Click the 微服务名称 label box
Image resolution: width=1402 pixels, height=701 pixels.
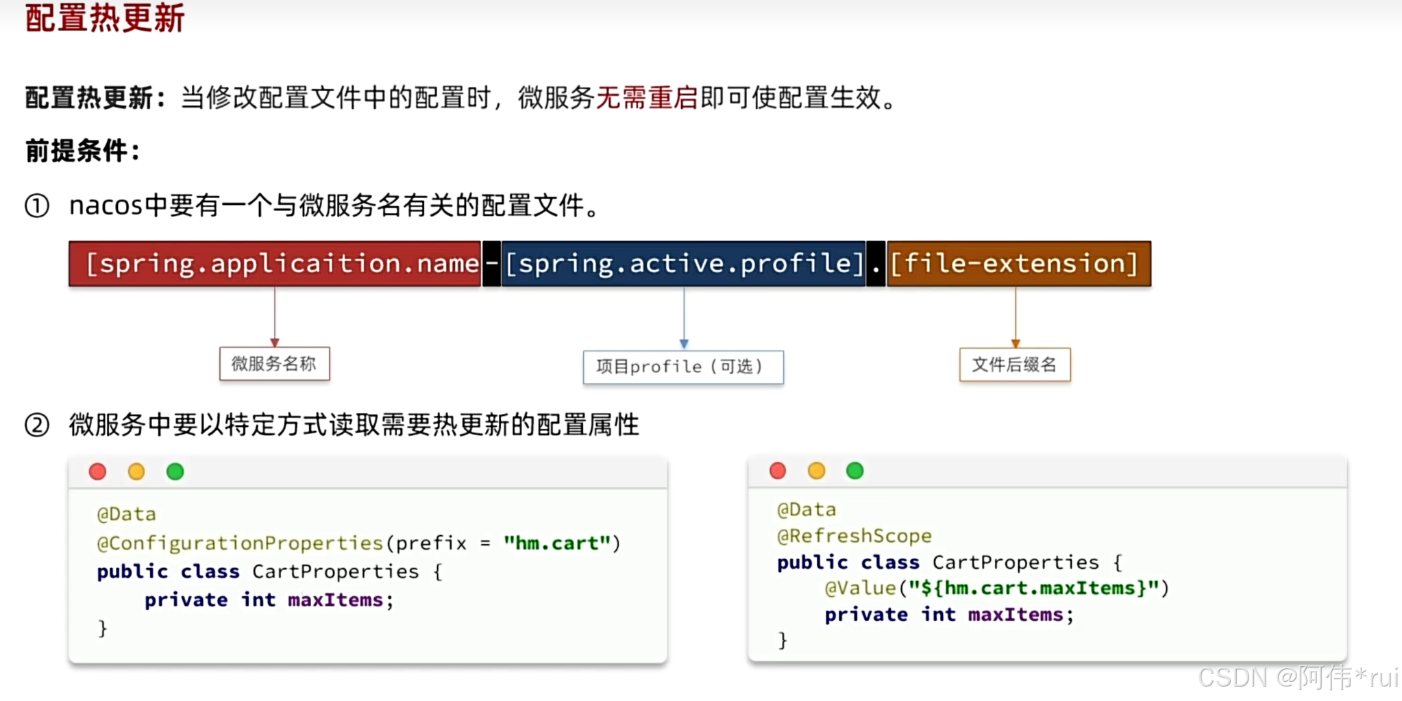pos(274,364)
